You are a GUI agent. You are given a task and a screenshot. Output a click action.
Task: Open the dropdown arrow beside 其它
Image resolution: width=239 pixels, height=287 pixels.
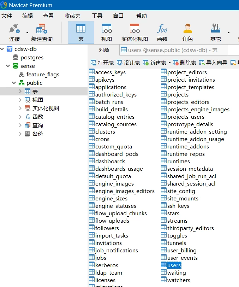(x=228, y=33)
